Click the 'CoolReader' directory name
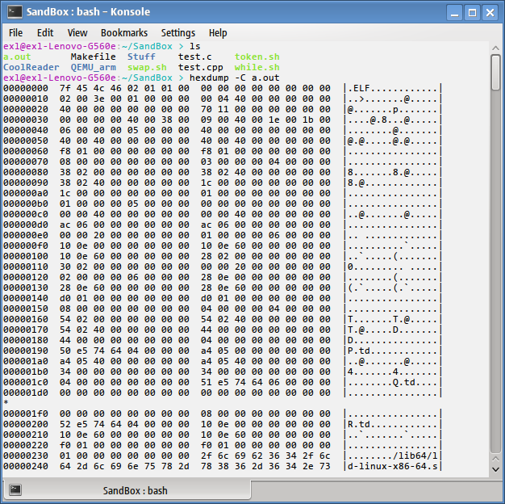This screenshot has height=504, width=505. point(31,67)
